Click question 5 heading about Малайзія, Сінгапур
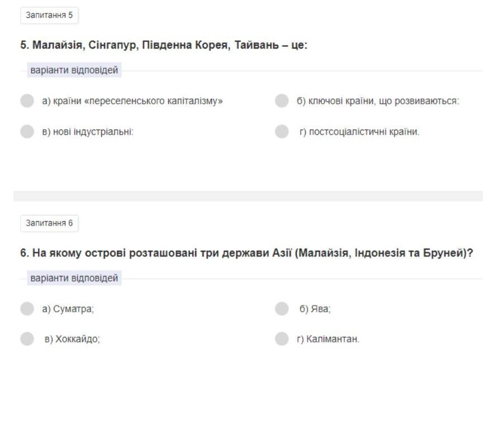This screenshot has width=483, height=443. pyautogui.click(x=164, y=46)
